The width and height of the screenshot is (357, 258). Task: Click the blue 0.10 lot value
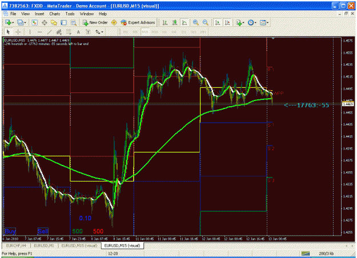tap(85, 218)
